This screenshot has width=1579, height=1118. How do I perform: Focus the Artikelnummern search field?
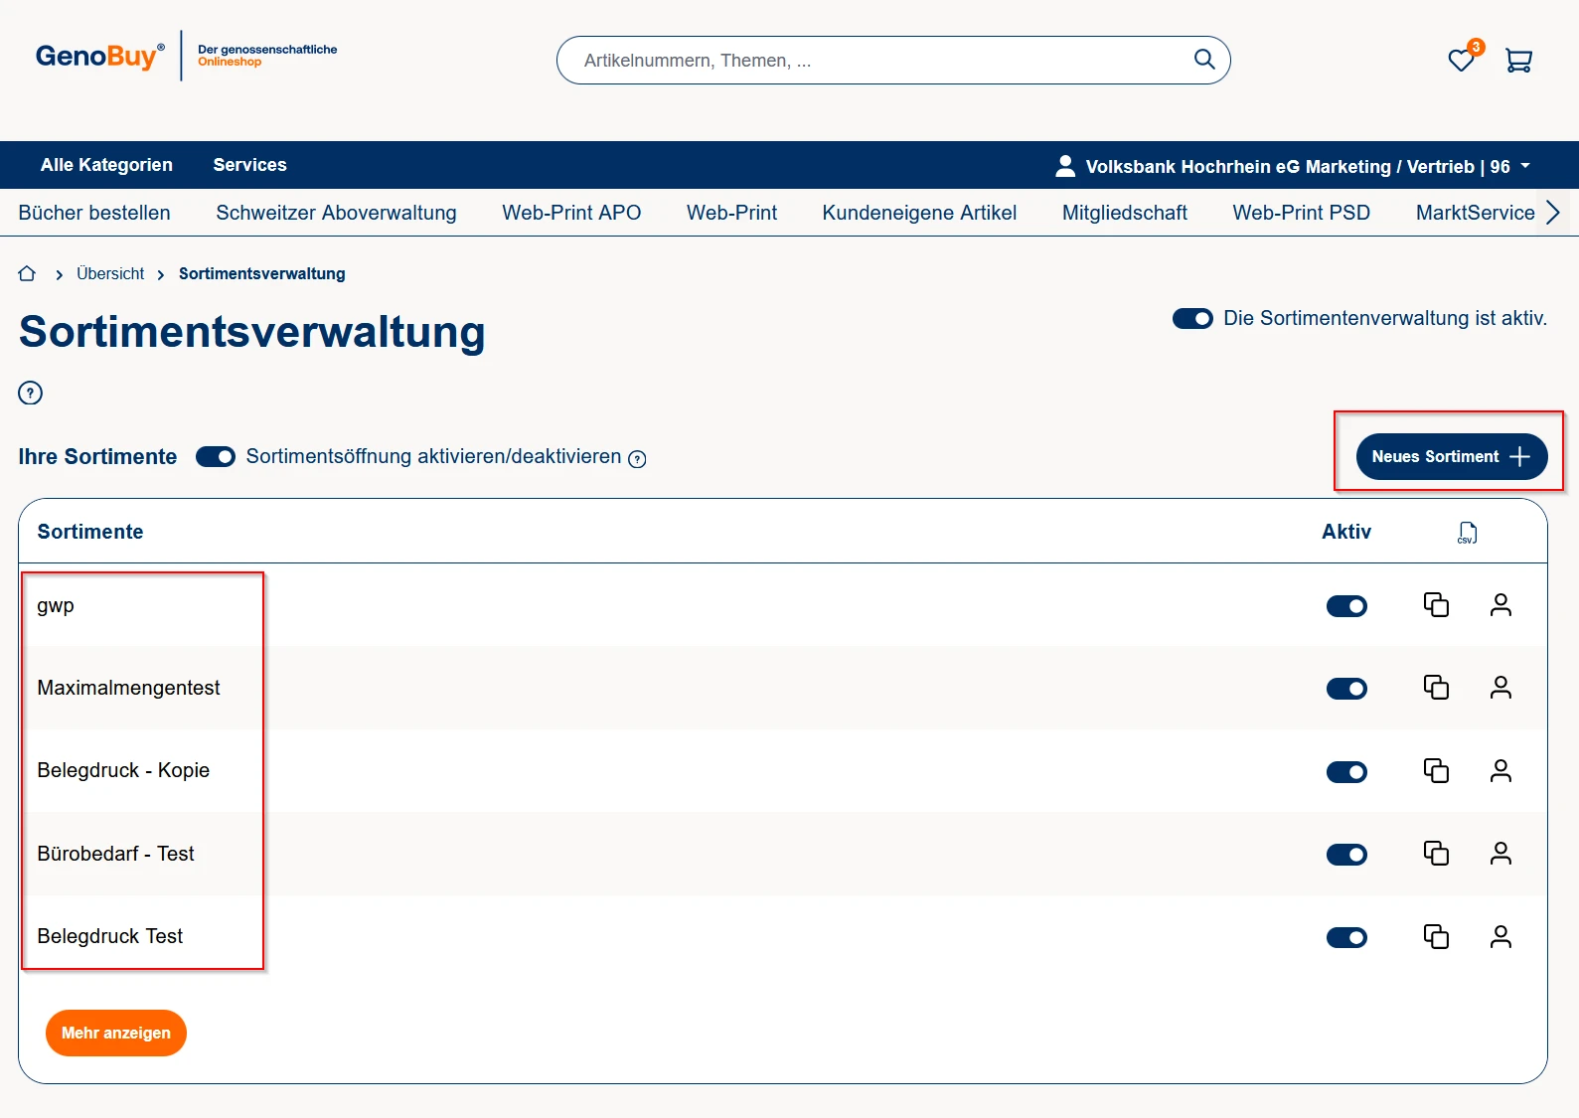[x=874, y=61]
